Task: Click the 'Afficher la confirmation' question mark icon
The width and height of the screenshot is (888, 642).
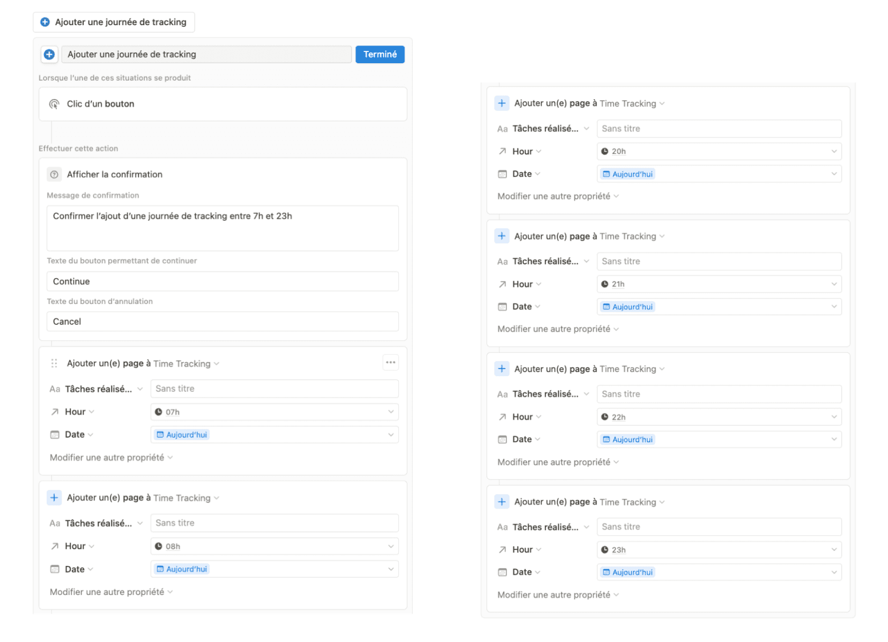Action: [54, 174]
